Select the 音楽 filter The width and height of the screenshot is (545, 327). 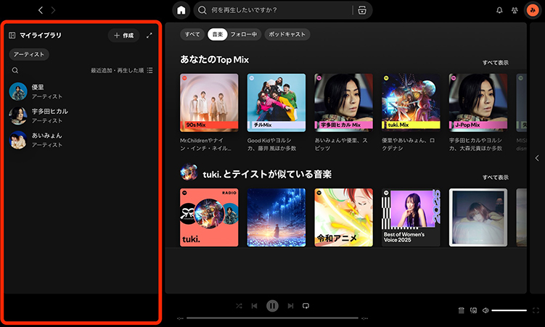pyautogui.click(x=218, y=34)
